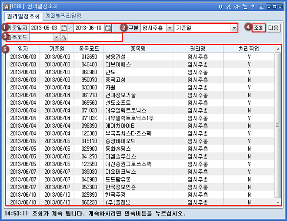The height and width of the screenshot is (221, 287).
Task: Click the 종목명 column header
Action: pos(138,49)
